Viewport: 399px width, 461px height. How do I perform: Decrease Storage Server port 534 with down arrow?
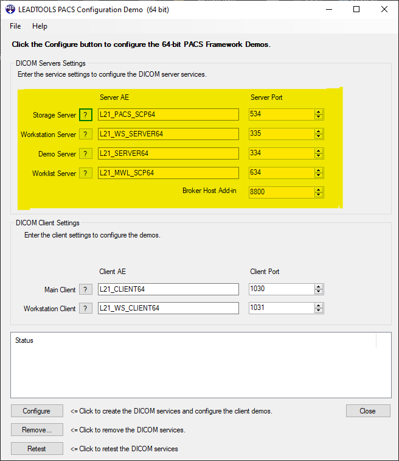[319, 117]
